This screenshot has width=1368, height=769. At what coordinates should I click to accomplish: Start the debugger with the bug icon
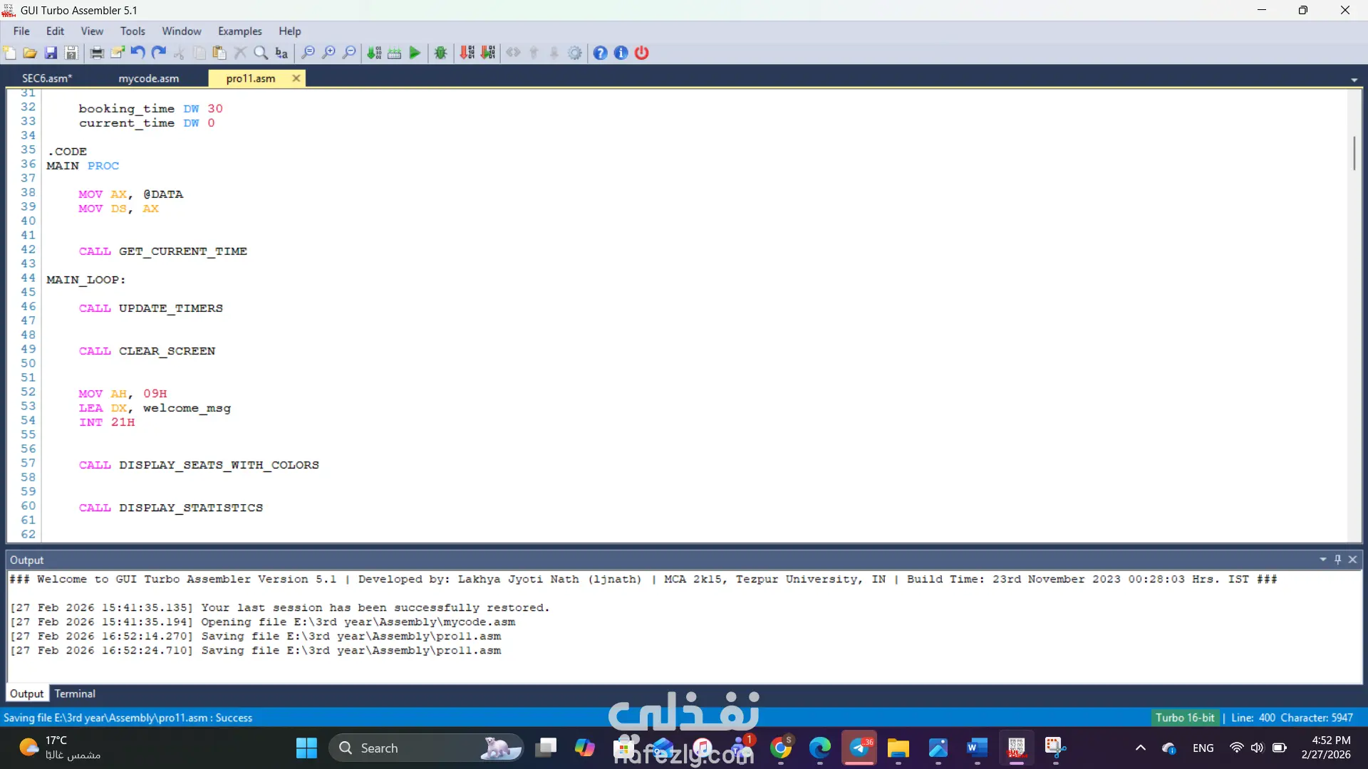click(x=441, y=53)
